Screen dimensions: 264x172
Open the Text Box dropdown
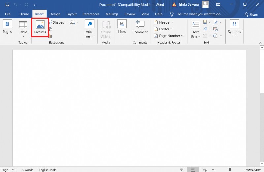196,30
